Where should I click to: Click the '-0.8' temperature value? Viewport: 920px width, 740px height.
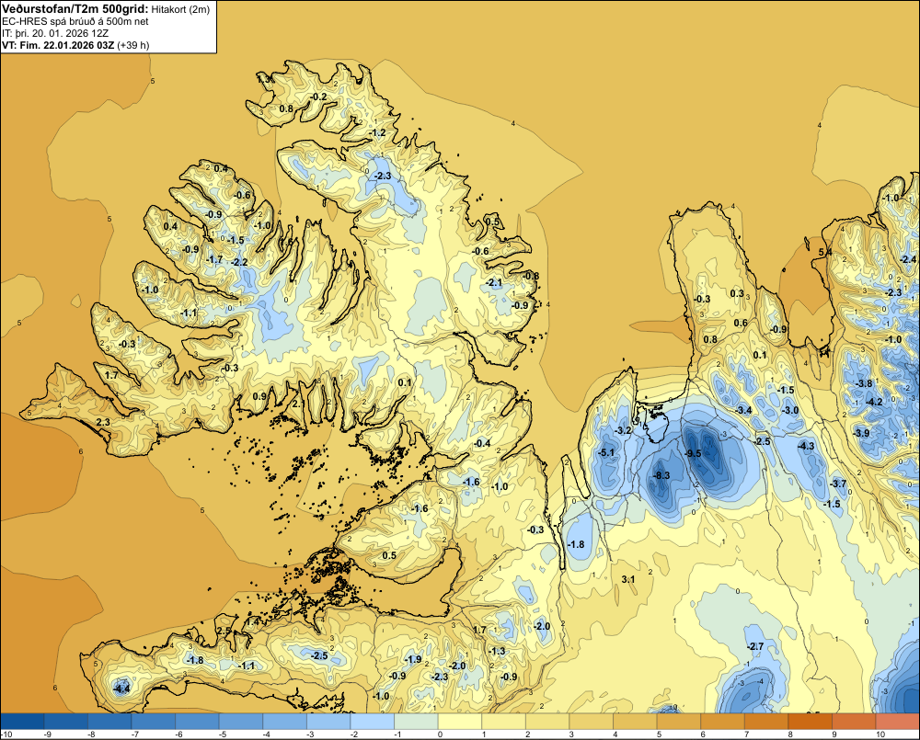[531, 276]
